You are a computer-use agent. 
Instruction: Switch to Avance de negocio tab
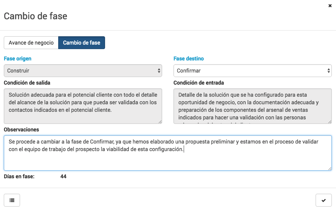point(31,43)
